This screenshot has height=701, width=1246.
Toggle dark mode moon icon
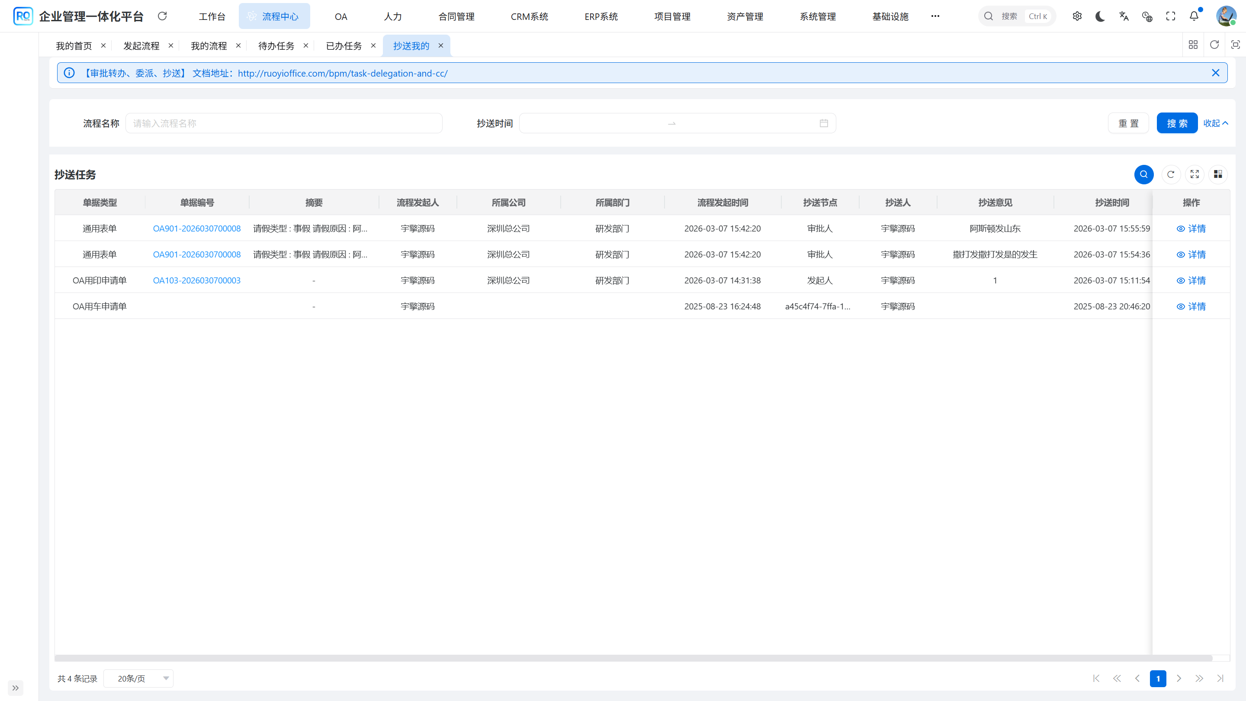[x=1100, y=16]
